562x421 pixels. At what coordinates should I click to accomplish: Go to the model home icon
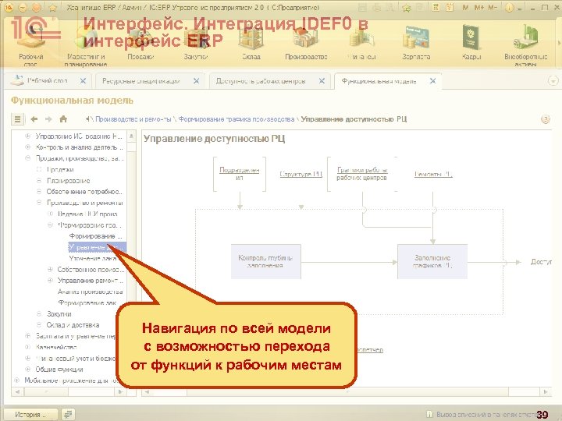[x=63, y=119]
